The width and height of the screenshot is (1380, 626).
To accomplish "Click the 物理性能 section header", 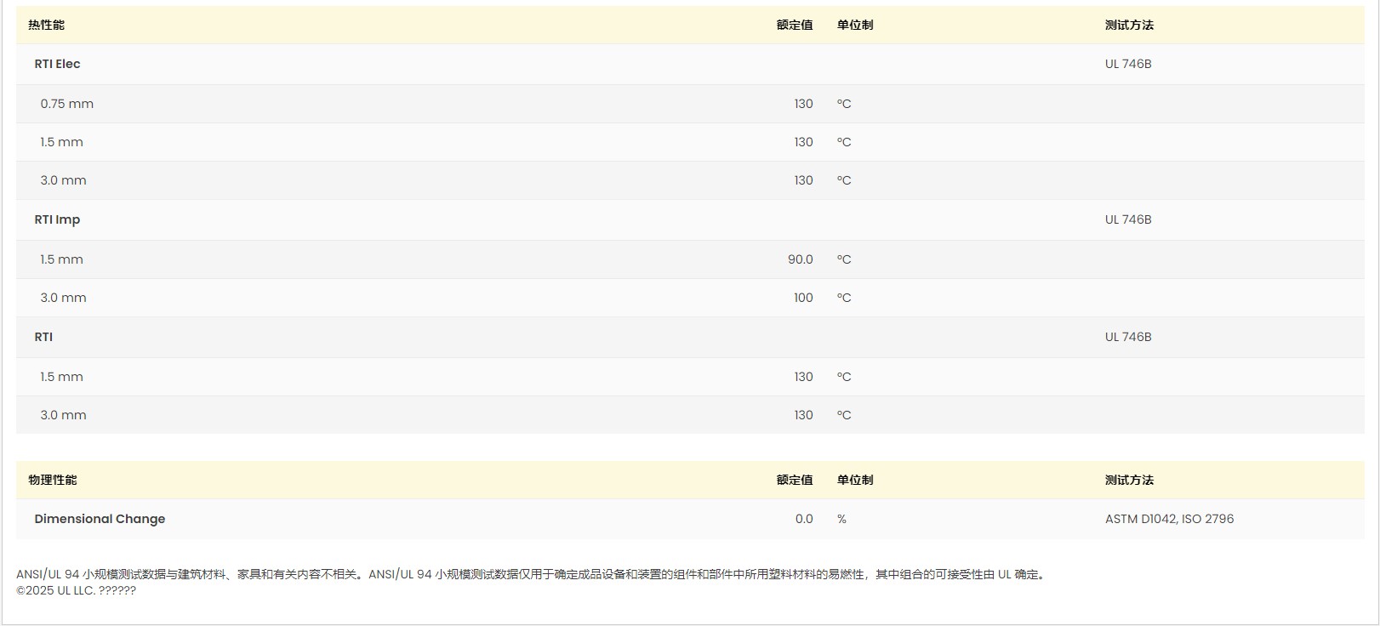I will (52, 481).
